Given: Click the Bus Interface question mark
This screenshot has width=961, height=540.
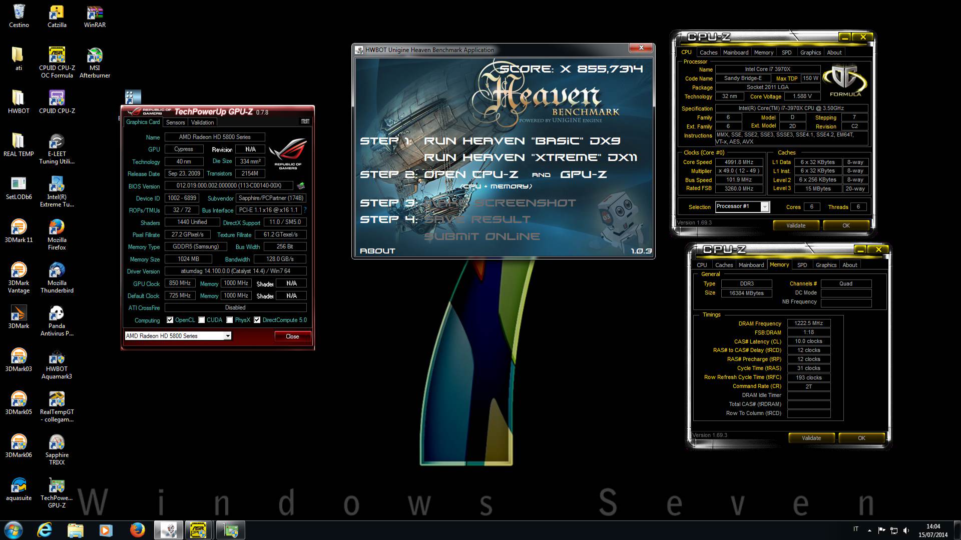Looking at the screenshot, I should pos(305,210).
